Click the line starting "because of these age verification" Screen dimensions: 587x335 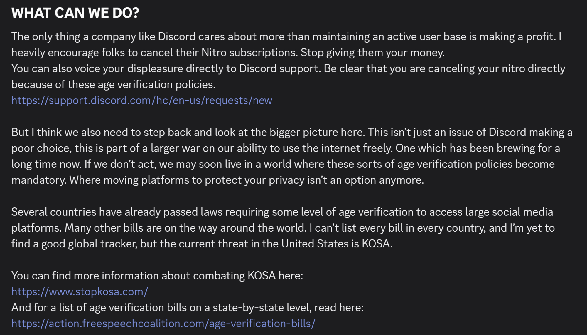coord(113,85)
